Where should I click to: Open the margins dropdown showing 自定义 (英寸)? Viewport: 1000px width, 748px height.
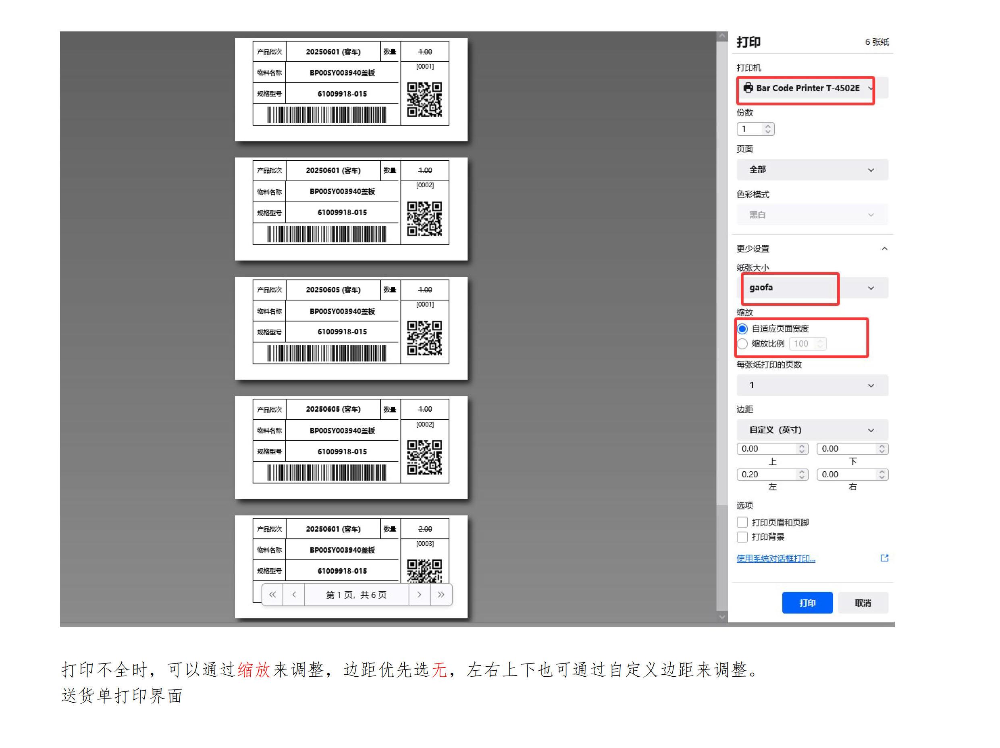pos(812,430)
